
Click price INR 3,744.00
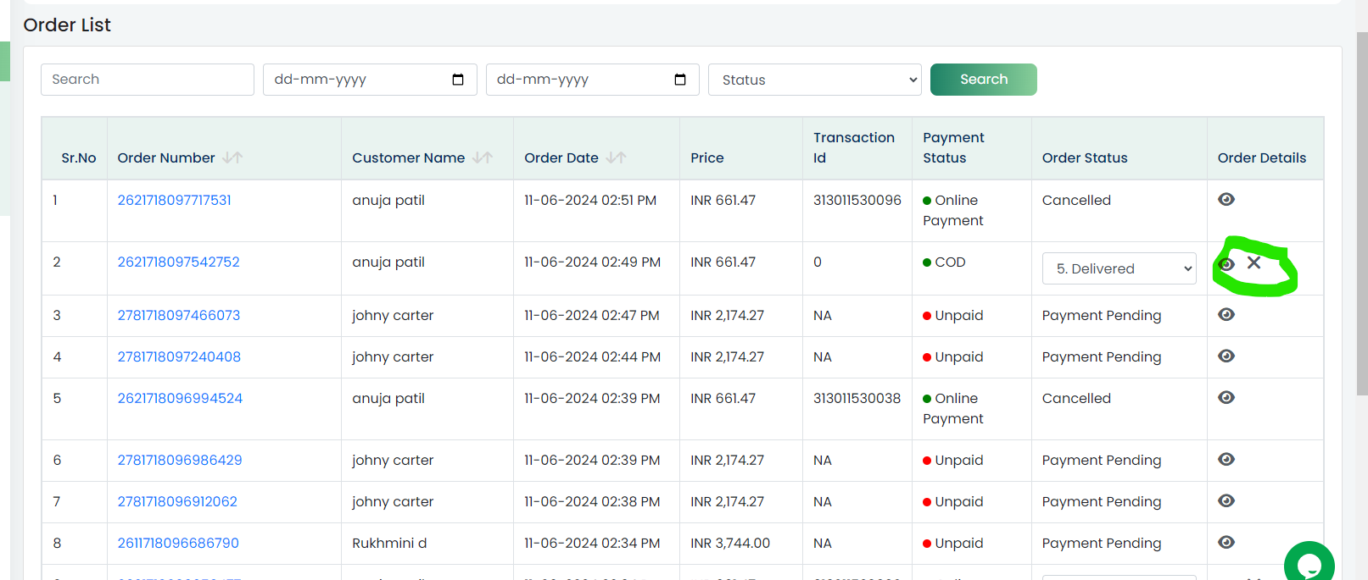[x=730, y=543]
